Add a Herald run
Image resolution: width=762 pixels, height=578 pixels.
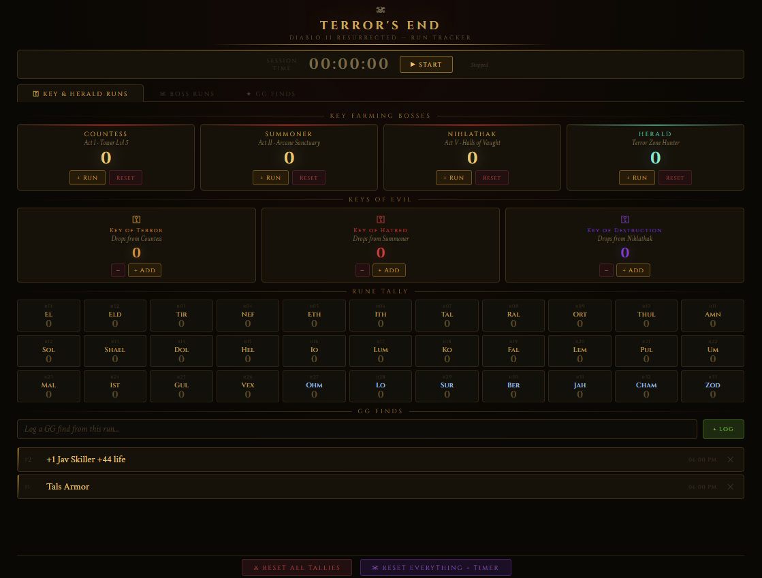click(637, 178)
